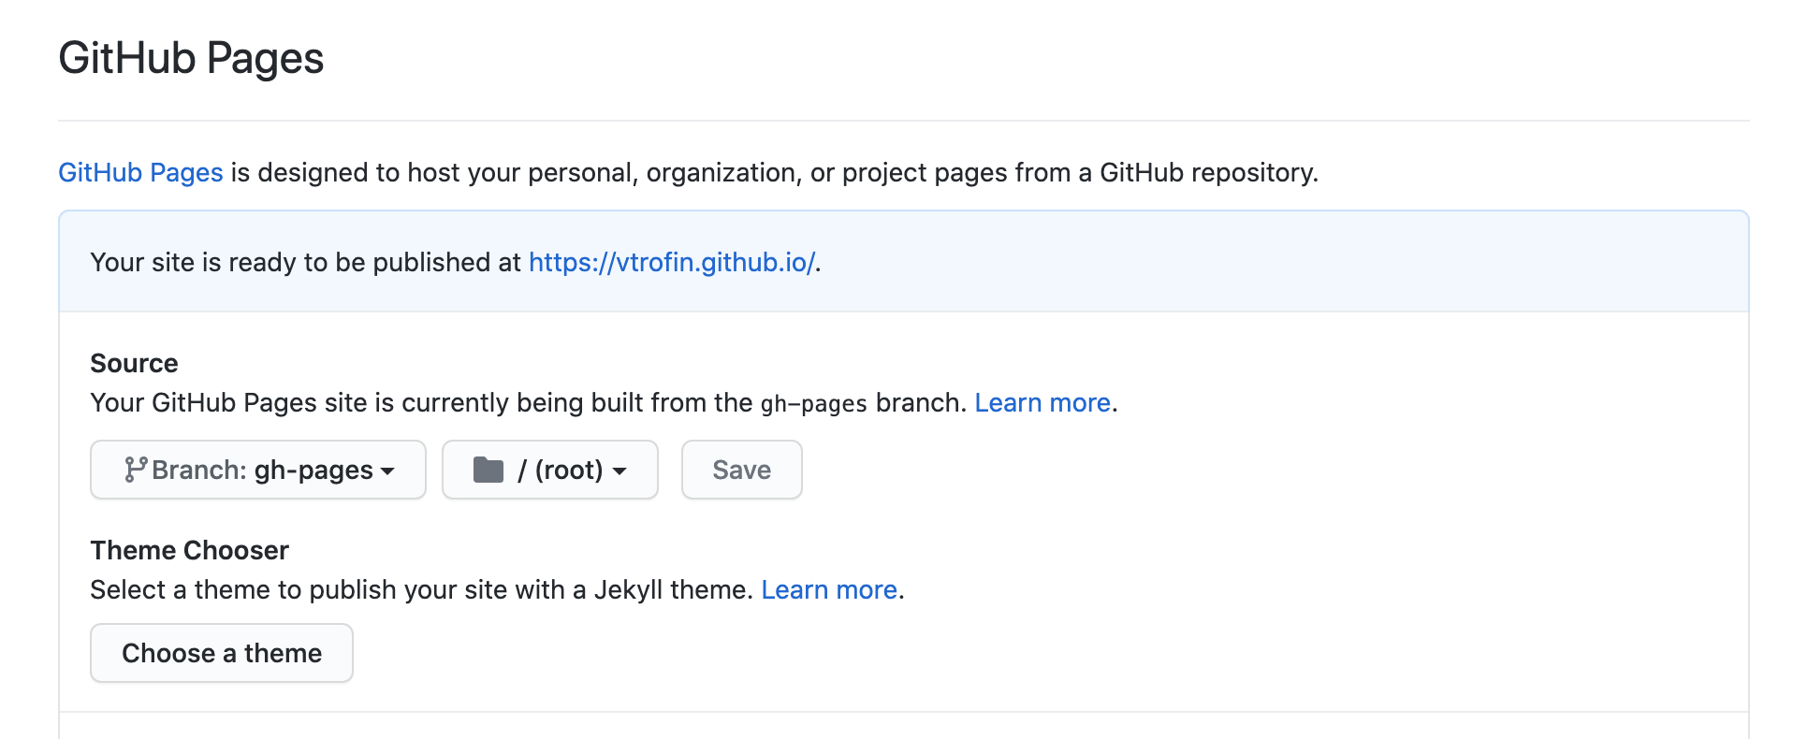Click the 'Your site is ready' banner text
The height and width of the screenshot is (739, 1793).
coord(305,262)
